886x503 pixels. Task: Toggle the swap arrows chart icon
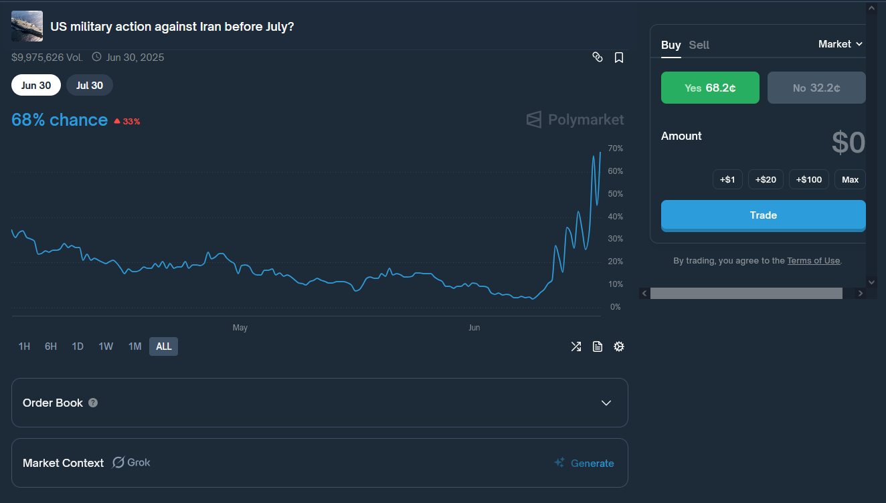575,346
